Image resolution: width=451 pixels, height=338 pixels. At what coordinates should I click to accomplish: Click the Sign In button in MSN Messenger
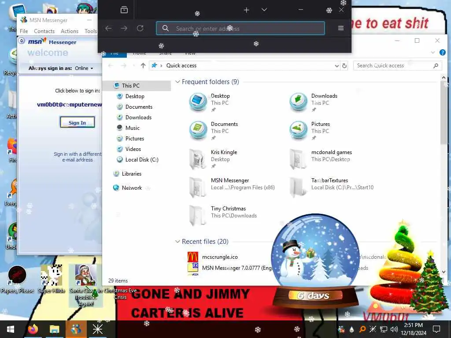click(77, 122)
